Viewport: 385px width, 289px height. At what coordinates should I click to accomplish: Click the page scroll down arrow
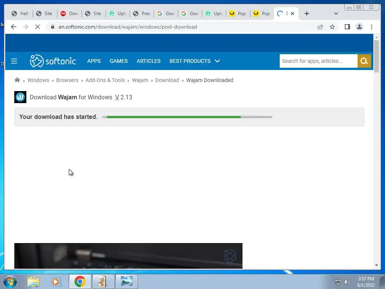(376, 265)
